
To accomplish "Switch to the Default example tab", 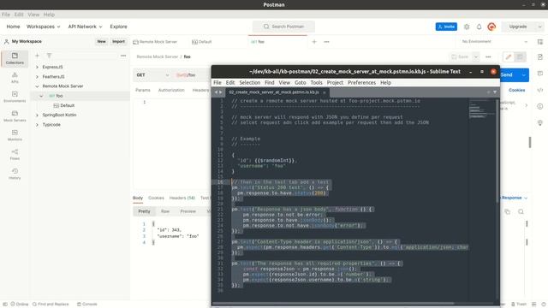I will (x=202, y=42).
